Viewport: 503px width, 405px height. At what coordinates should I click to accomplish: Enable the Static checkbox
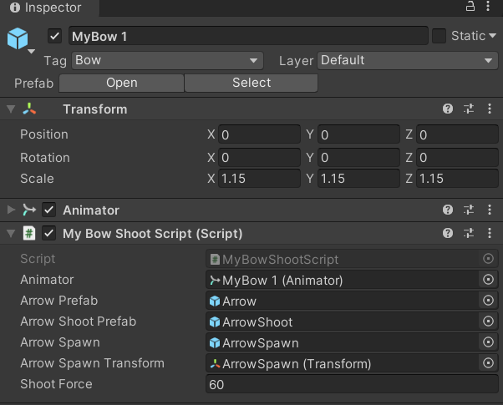(439, 36)
